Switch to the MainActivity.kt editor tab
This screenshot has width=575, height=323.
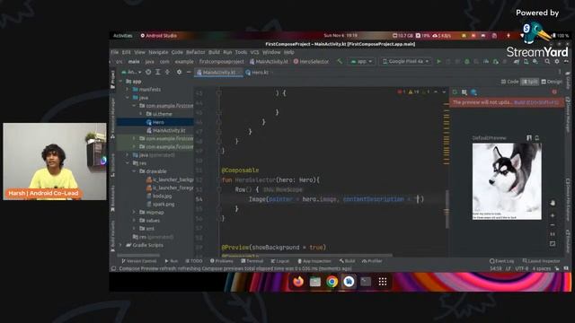[x=218, y=73]
